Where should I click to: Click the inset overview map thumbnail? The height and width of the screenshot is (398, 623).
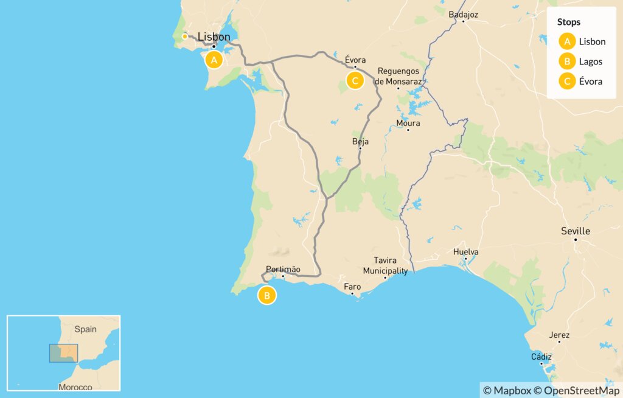[63, 353]
